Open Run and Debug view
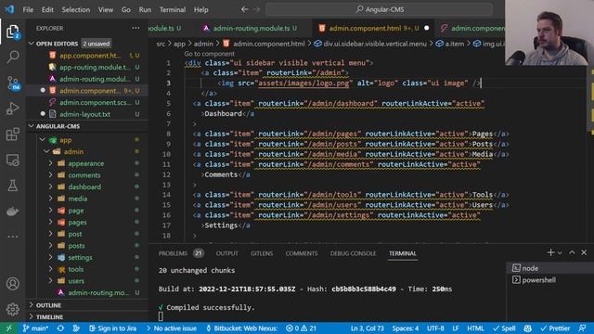 click(12, 109)
